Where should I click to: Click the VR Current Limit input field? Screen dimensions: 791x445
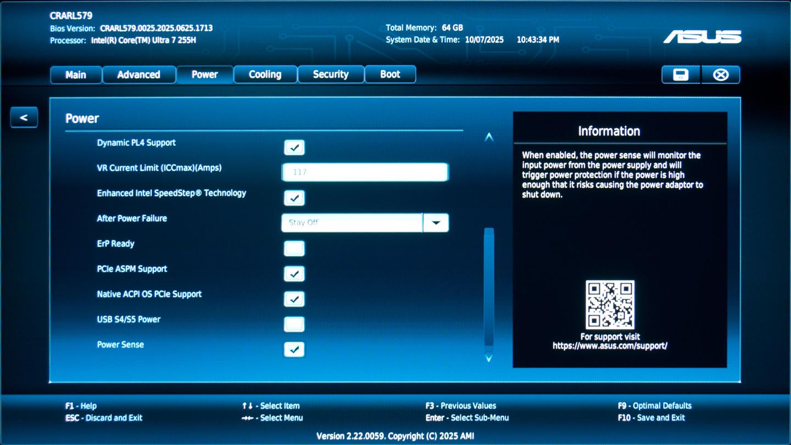[x=365, y=172]
